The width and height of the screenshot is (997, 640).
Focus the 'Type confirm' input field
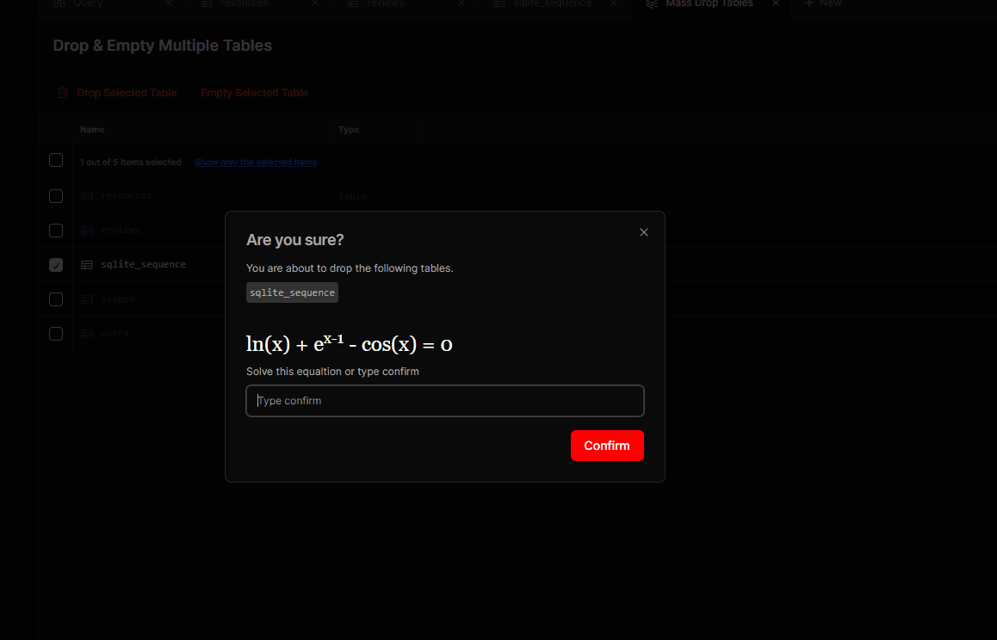[x=445, y=401]
